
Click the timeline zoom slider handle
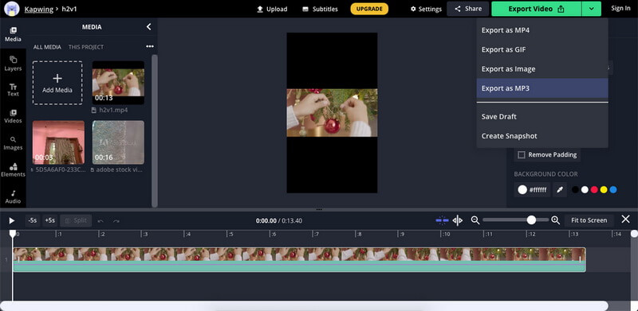531,220
